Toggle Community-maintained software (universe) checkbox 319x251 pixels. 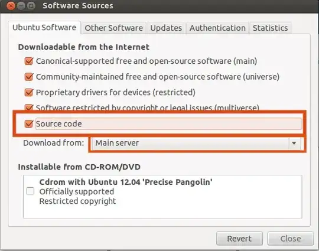(29, 77)
